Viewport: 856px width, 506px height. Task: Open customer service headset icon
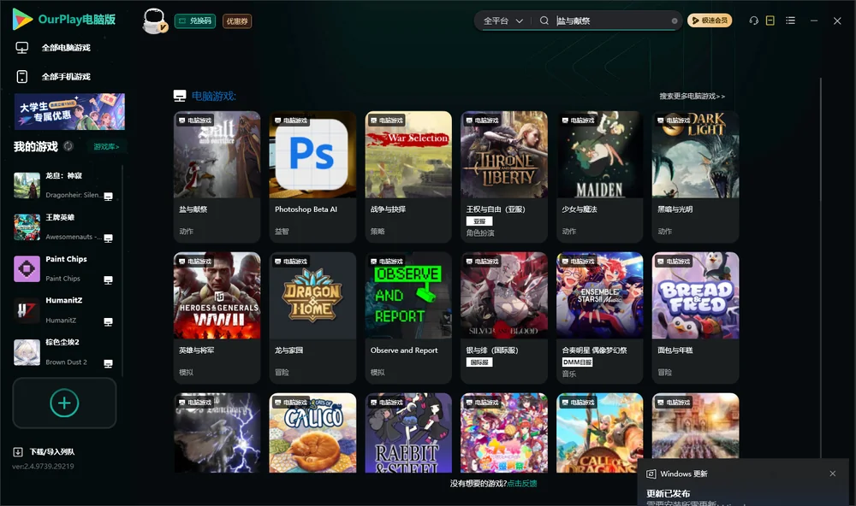pos(754,21)
